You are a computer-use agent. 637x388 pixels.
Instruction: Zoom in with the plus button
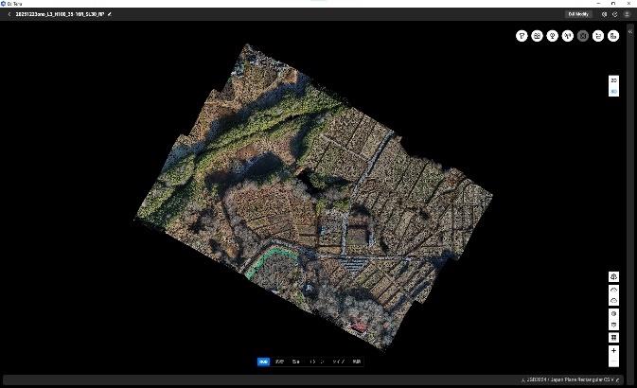(613, 351)
